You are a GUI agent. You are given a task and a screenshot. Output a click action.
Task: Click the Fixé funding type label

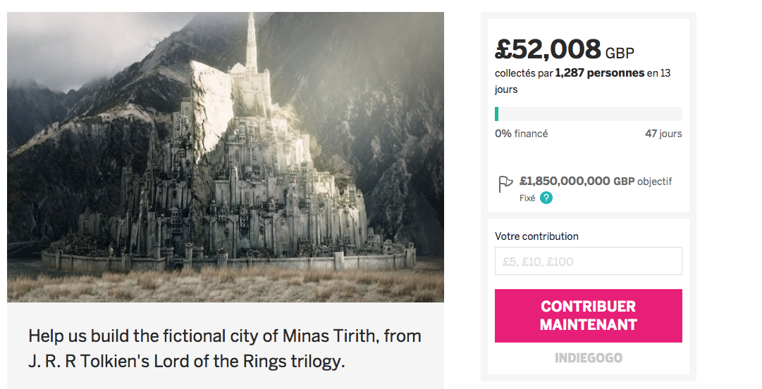527,198
